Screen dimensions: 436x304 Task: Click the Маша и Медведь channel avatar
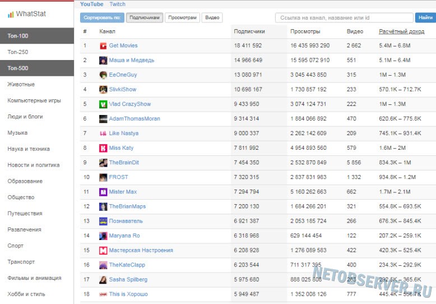[x=103, y=61]
